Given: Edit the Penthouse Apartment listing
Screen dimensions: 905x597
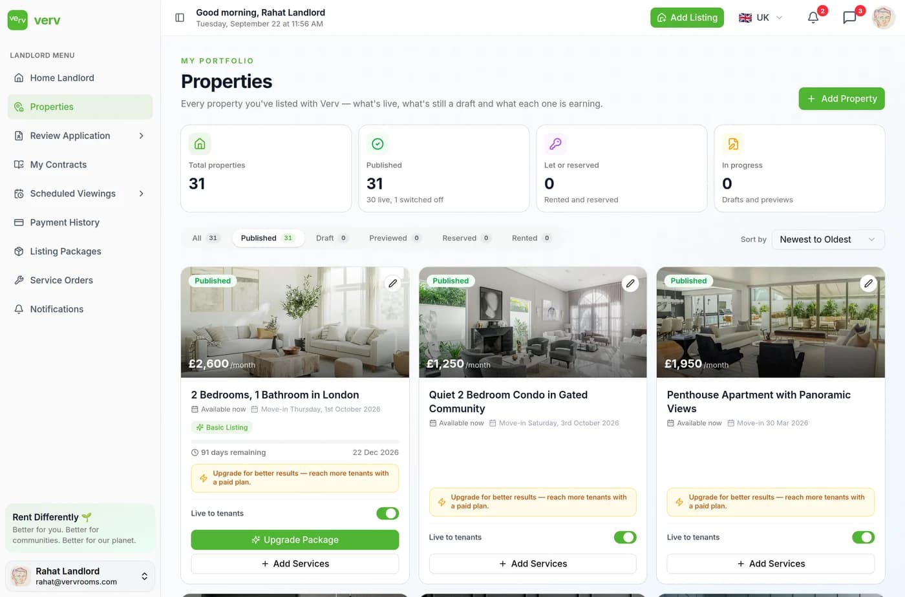Looking at the screenshot, I should click(868, 283).
